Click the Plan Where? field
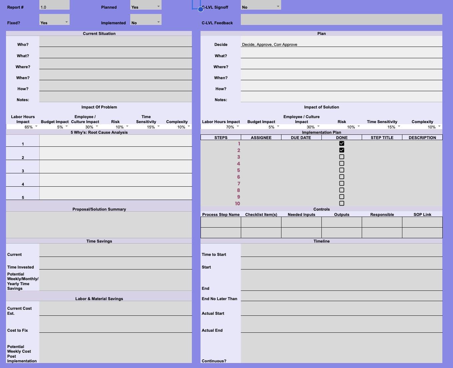This screenshot has width=453, height=368. coord(341,64)
